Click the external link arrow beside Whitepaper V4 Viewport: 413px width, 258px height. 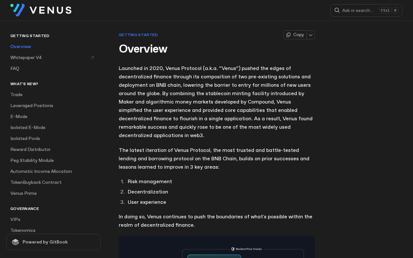[92, 58]
